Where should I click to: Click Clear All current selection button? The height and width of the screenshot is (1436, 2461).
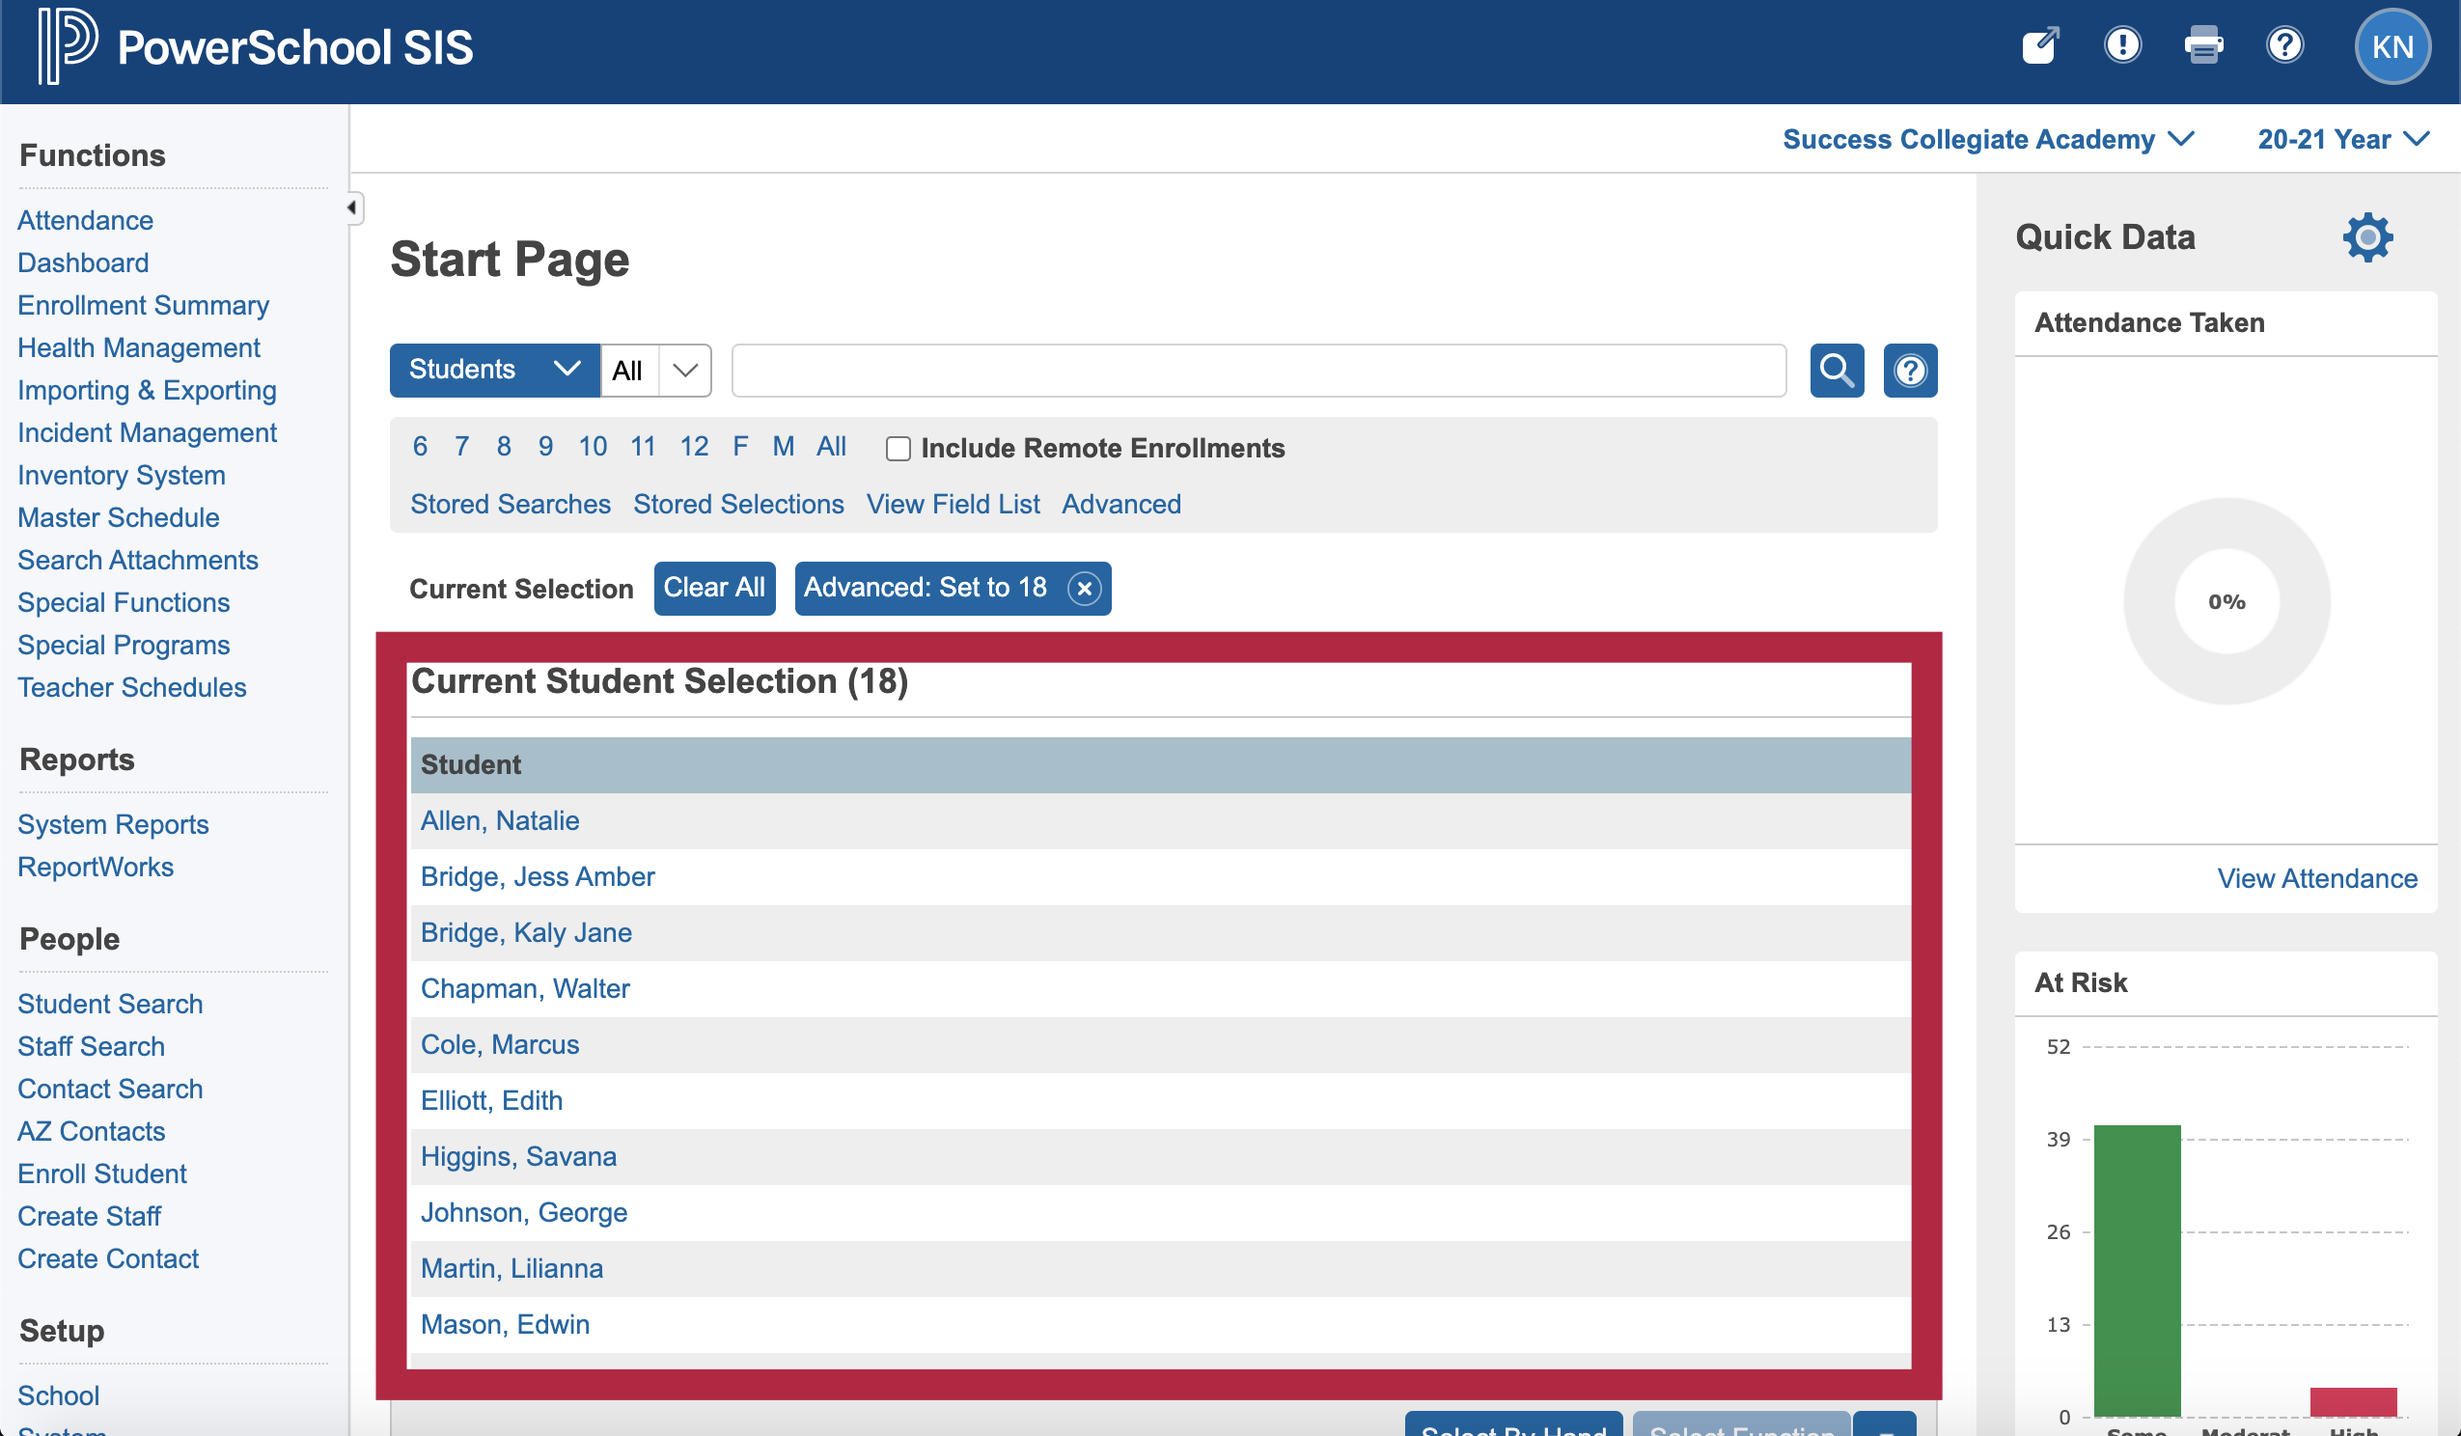(x=714, y=588)
